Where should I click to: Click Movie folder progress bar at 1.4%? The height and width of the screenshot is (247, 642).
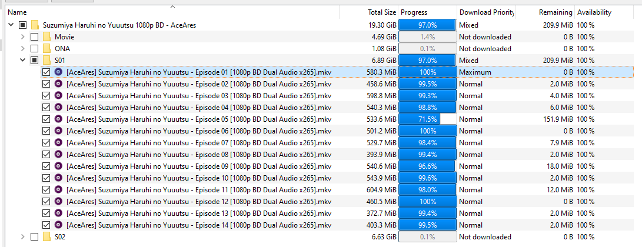click(x=427, y=37)
